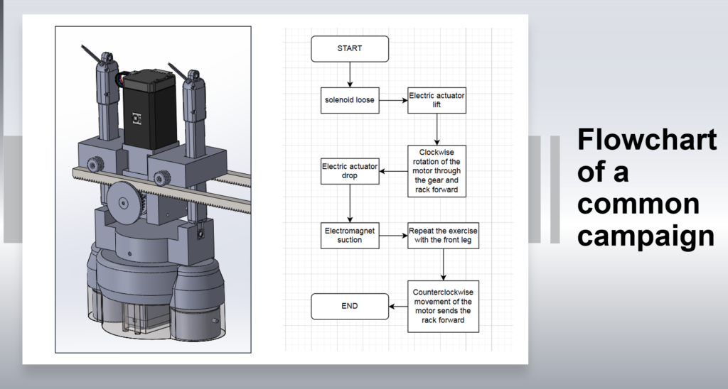Click the START flowchart box
The height and width of the screenshot is (389, 728).
click(350, 49)
